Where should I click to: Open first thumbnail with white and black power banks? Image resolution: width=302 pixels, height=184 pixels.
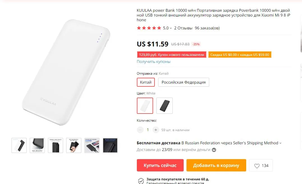tap(19, 145)
